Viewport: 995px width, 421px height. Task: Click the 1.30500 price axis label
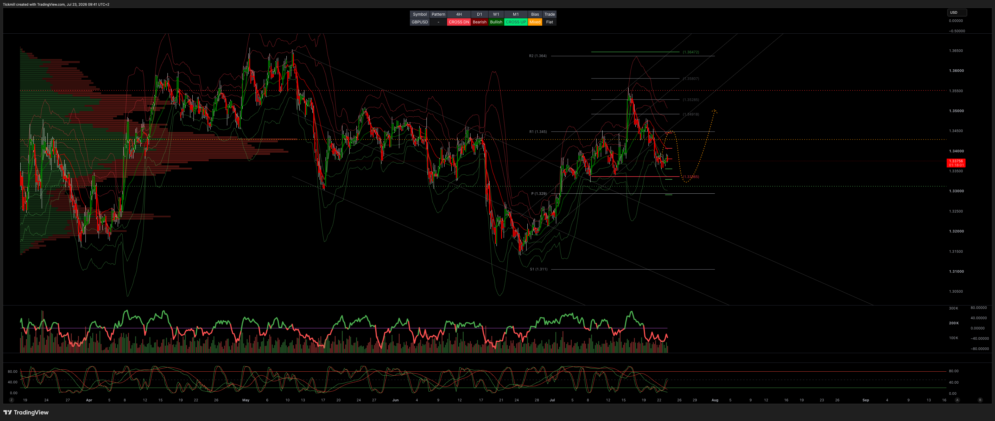pyautogui.click(x=956, y=292)
